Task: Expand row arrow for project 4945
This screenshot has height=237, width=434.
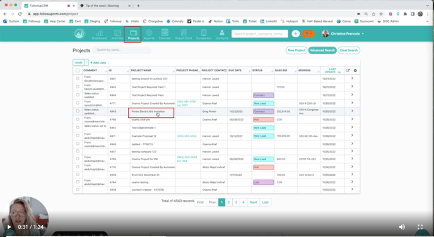Action: [x=352, y=86]
